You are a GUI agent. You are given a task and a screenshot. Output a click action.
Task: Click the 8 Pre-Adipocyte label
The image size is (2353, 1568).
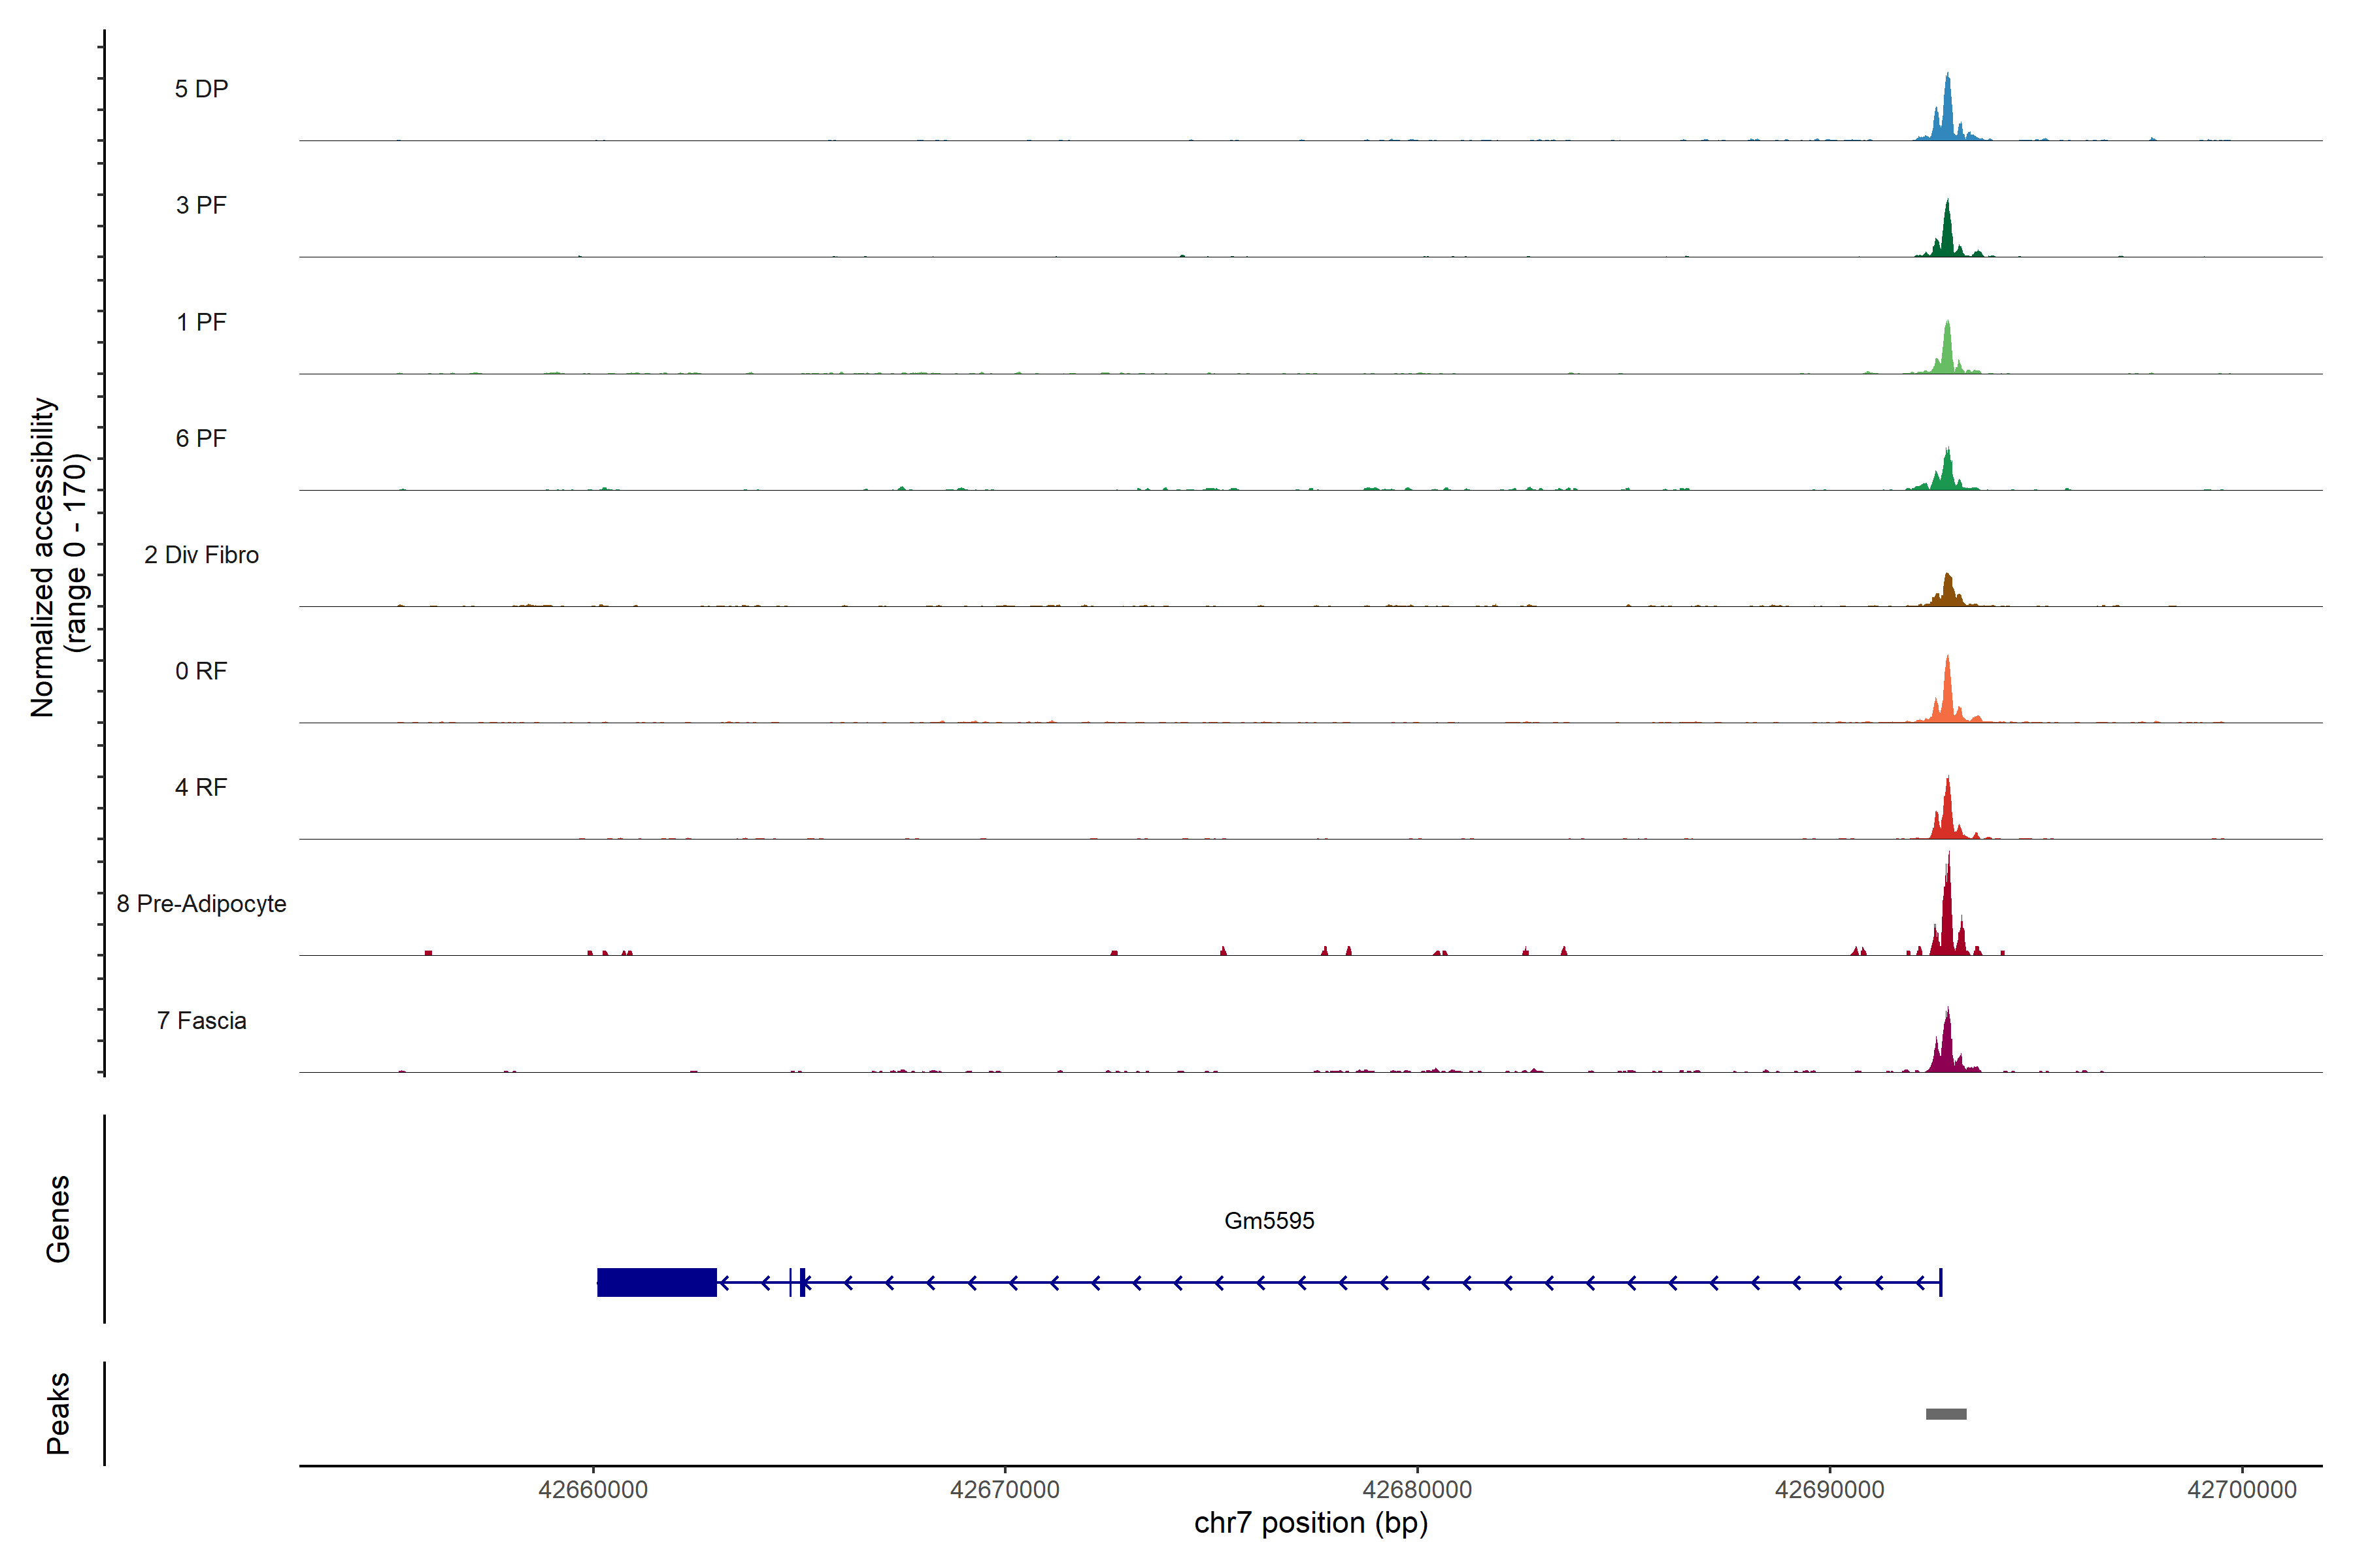coord(201,904)
